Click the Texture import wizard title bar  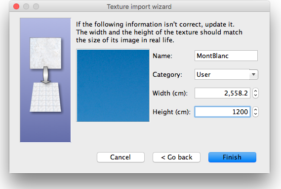point(139,6)
